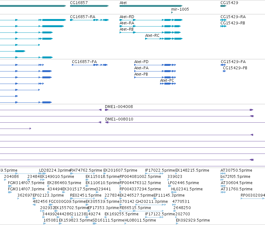
Task: Open EST bs72f05.5prime
Action: click(235, 177)
